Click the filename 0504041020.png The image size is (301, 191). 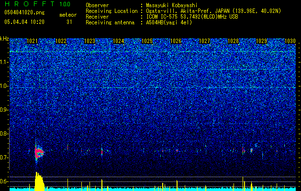pos(24,12)
